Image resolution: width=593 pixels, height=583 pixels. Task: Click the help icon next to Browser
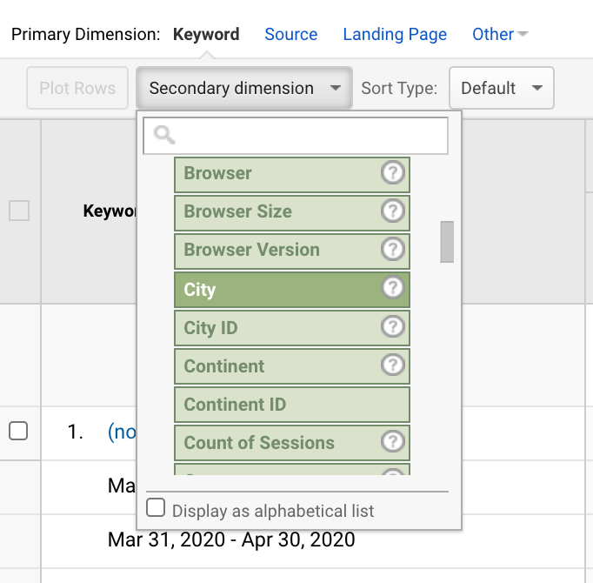(x=393, y=174)
